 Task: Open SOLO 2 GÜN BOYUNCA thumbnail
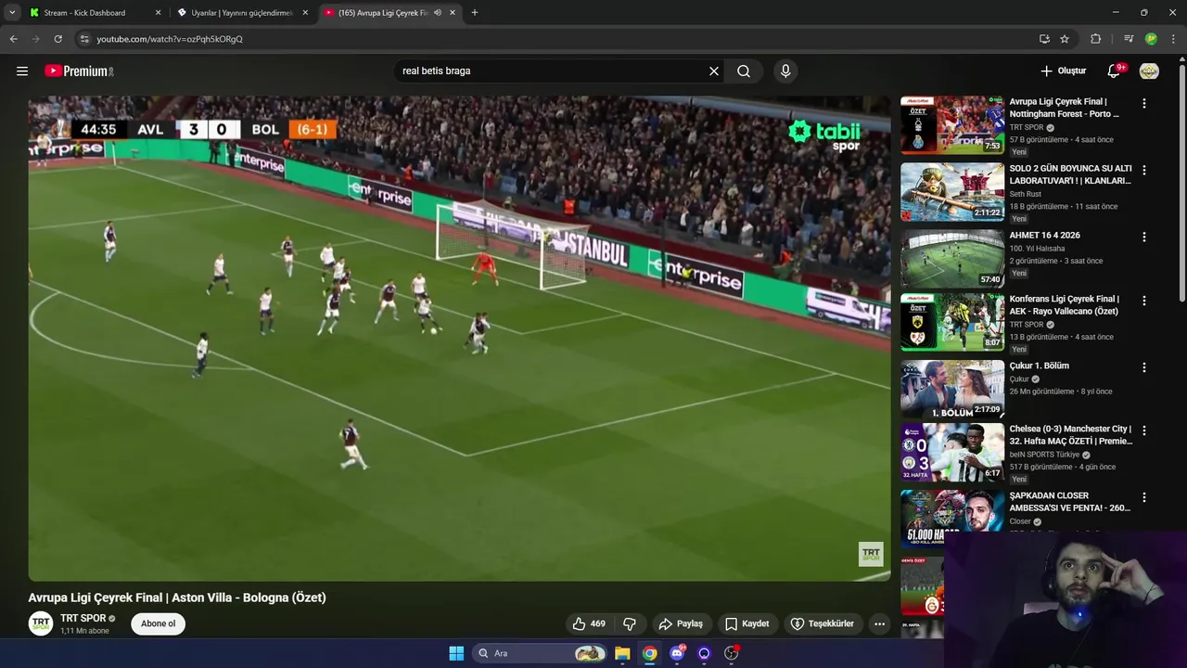click(952, 191)
